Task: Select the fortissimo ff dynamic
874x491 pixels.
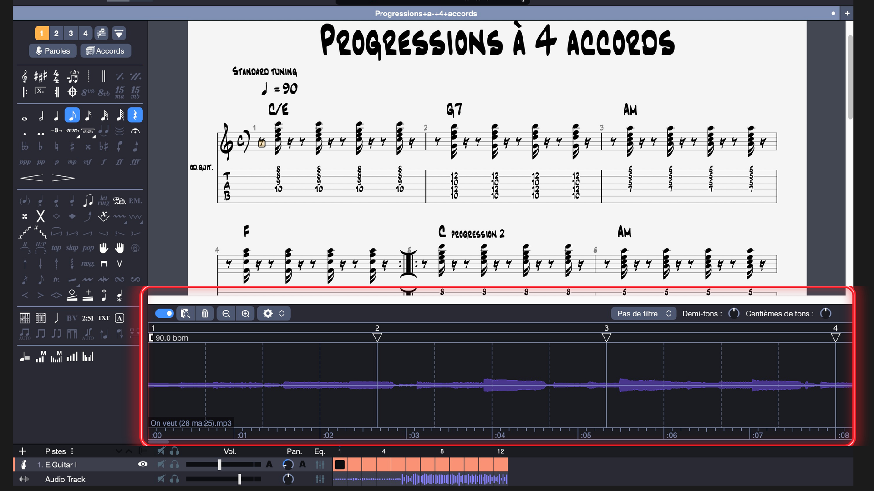Action: point(119,162)
